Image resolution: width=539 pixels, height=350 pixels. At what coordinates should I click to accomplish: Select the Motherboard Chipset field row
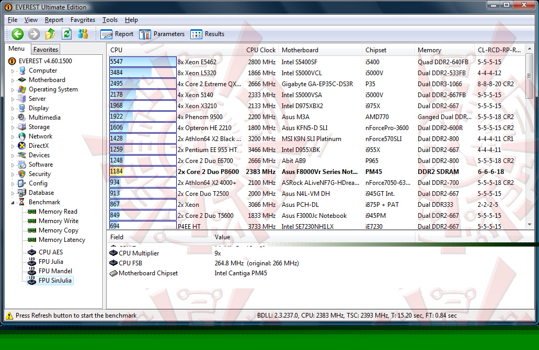(188, 273)
